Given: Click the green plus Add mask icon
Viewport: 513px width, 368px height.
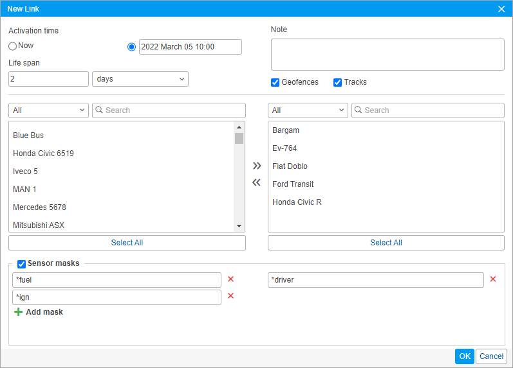Looking at the screenshot, I should [x=18, y=312].
